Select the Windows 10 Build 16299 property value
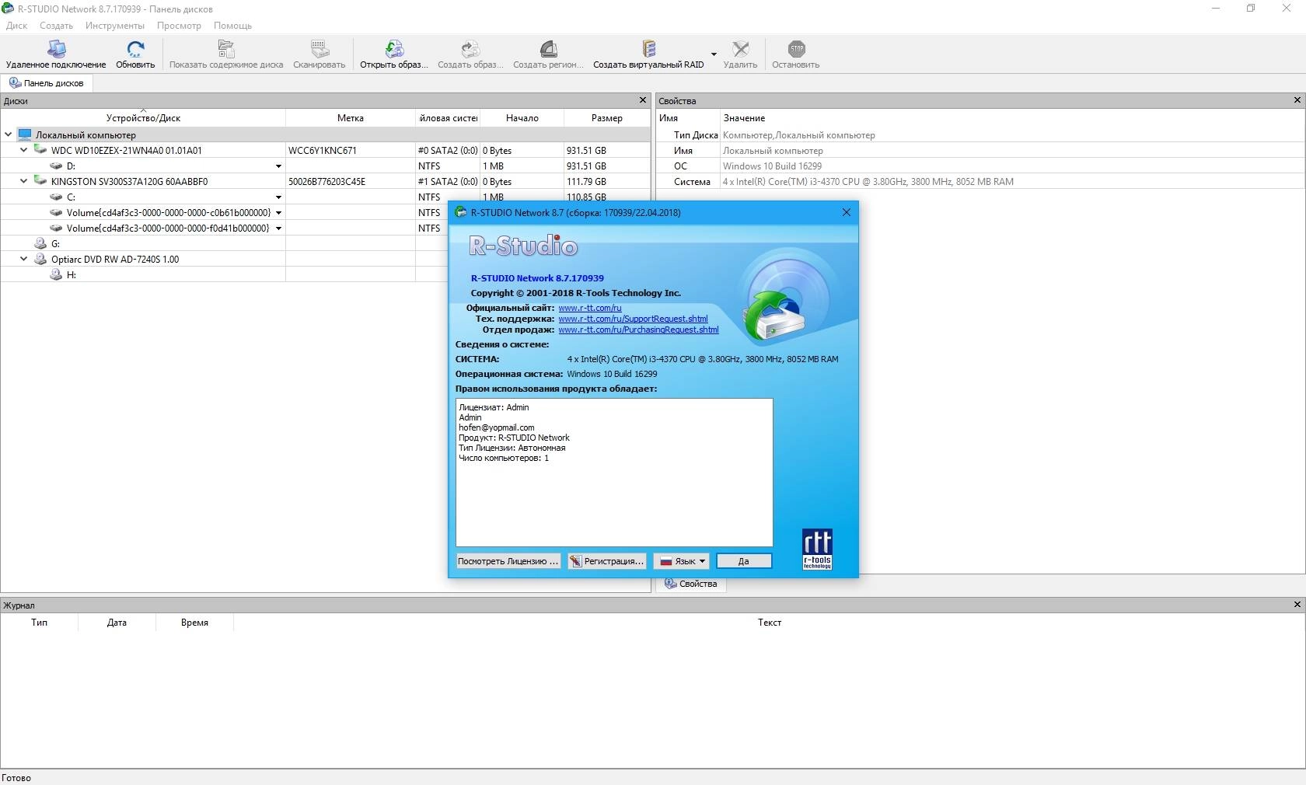This screenshot has width=1306, height=785. pos(772,166)
